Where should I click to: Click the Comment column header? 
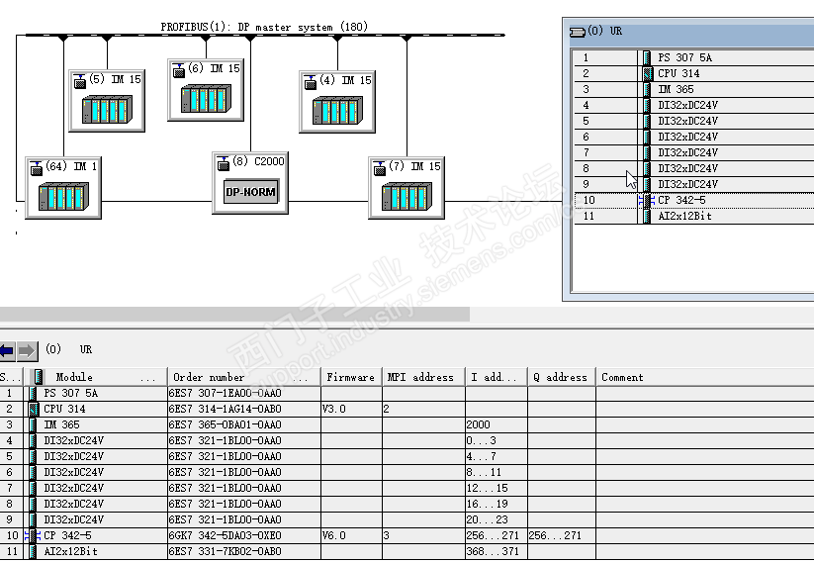tap(705, 377)
